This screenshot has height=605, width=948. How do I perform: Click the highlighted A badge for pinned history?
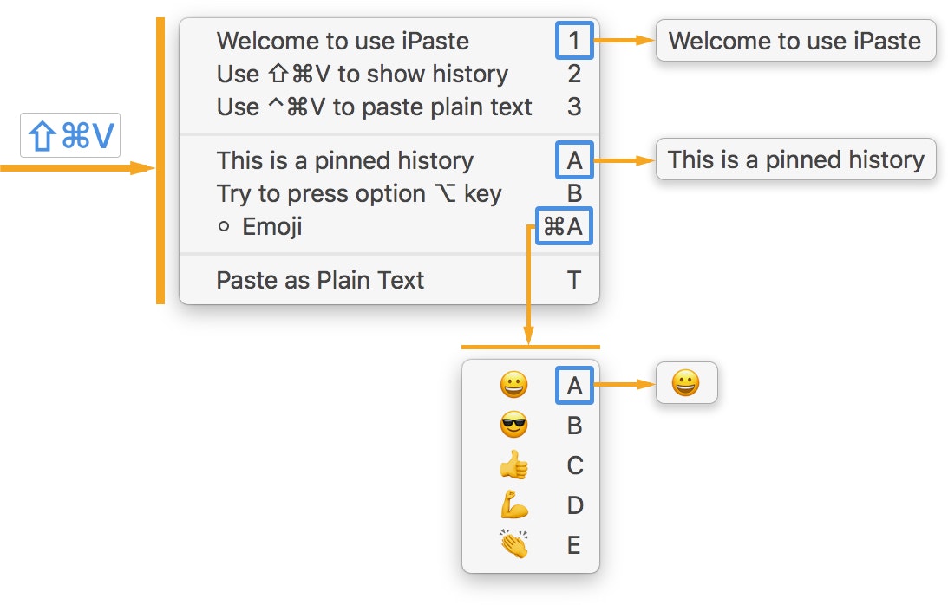click(x=574, y=159)
